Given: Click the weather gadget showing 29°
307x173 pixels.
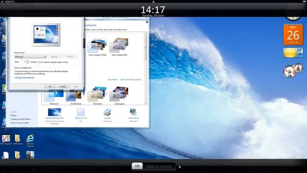Looking at the screenshot, I should pyautogui.click(x=293, y=53).
